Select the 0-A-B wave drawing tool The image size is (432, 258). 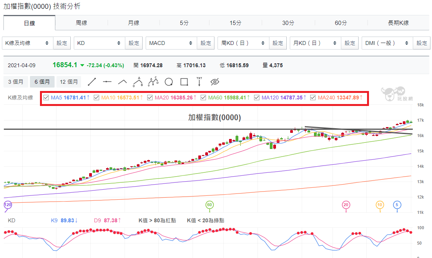click(138, 82)
